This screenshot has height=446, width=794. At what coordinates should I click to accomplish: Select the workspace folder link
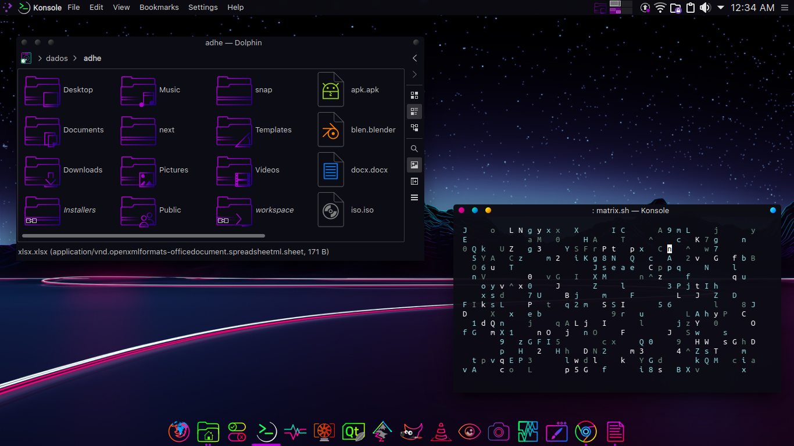256,210
